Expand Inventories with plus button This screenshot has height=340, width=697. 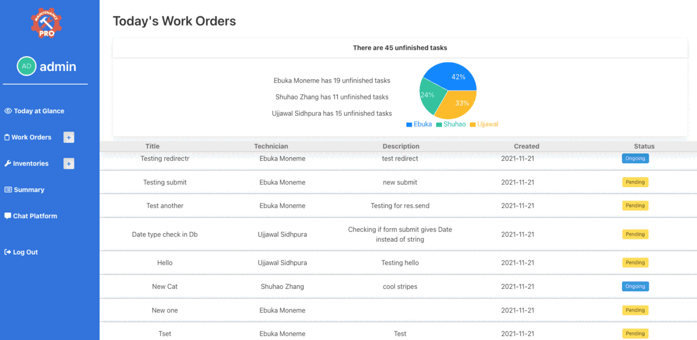(69, 164)
